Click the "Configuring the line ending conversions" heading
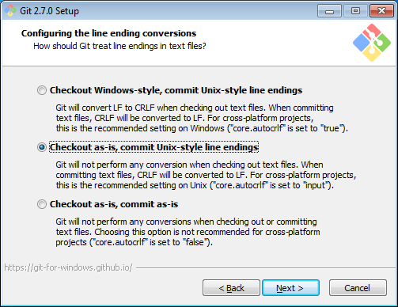The width and height of the screenshot is (398, 307). [x=108, y=33]
